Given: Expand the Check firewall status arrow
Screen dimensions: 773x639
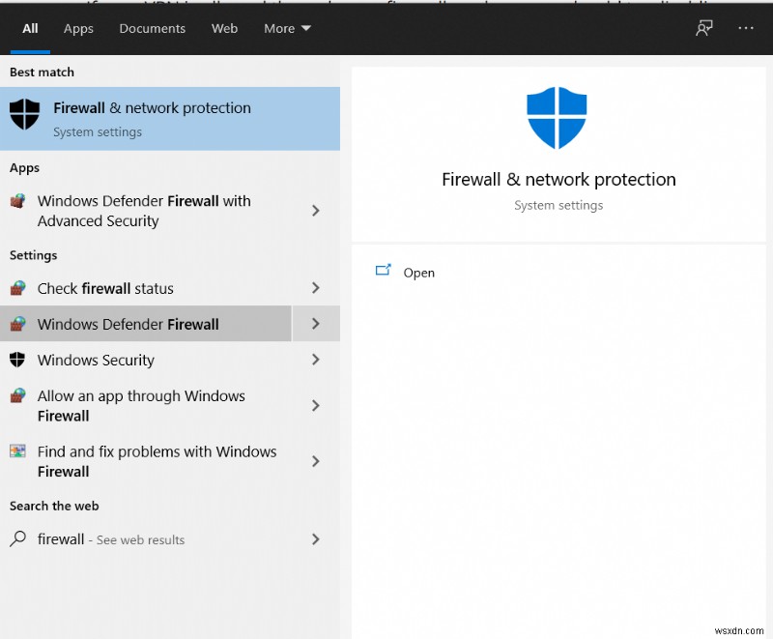Looking at the screenshot, I should 315,288.
